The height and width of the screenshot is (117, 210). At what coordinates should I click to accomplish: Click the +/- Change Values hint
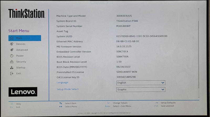(x=117, y=103)
